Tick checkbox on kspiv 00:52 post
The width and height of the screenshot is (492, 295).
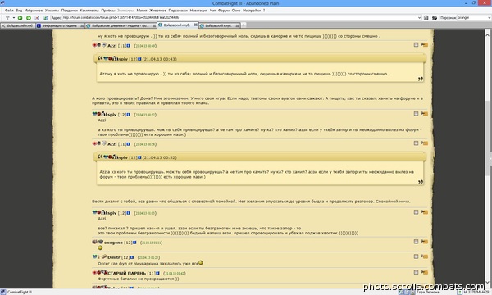tap(416, 113)
